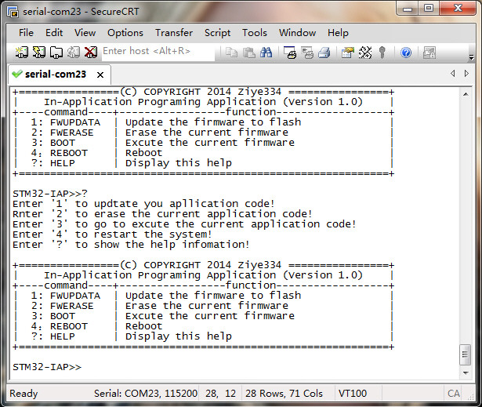
Task: Click the Disconnect toolbar icon
Action: [x=91, y=53]
